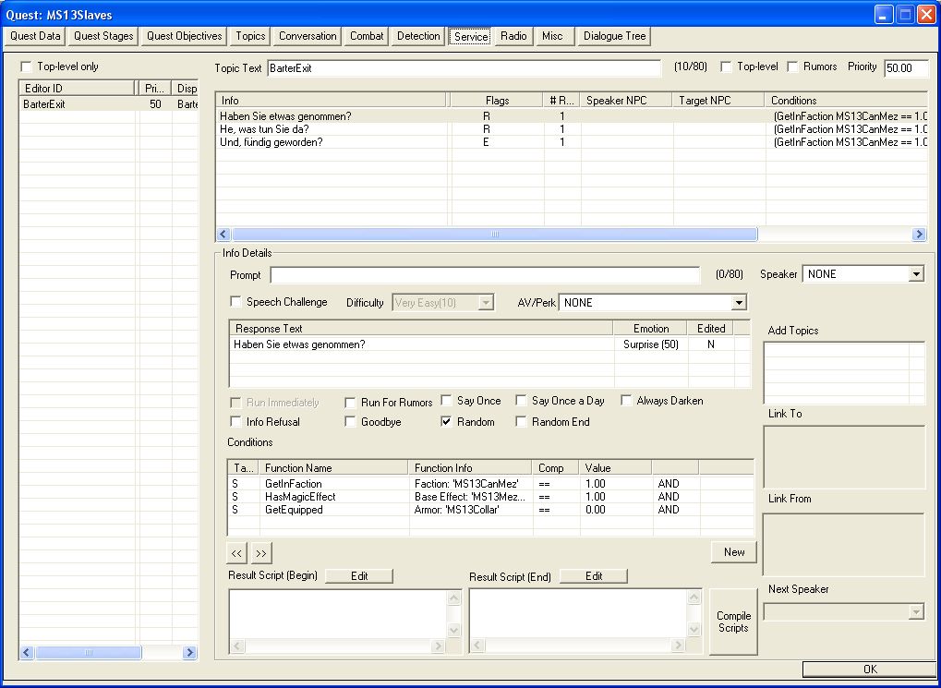Screen dimensions: 941x688
Task: Select BarterExit in Editor ID list
Action: point(109,103)
